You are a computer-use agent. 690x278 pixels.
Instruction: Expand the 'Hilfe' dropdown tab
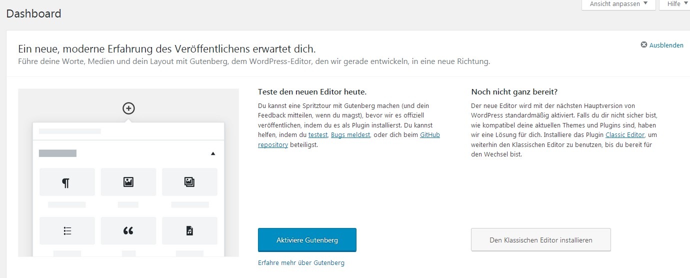[x=677, y=4]
